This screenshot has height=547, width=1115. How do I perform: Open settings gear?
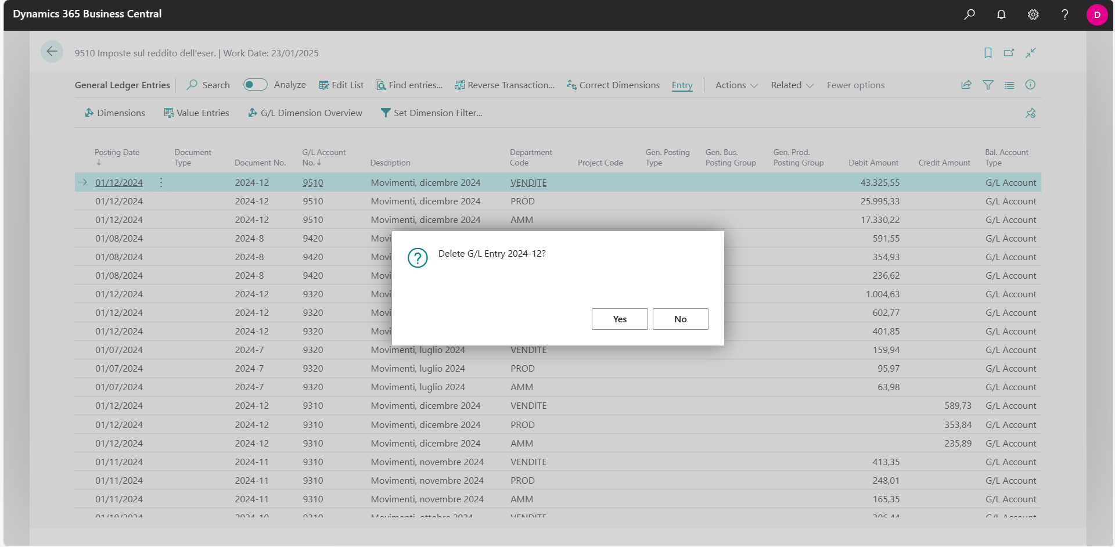point(1033,15)
